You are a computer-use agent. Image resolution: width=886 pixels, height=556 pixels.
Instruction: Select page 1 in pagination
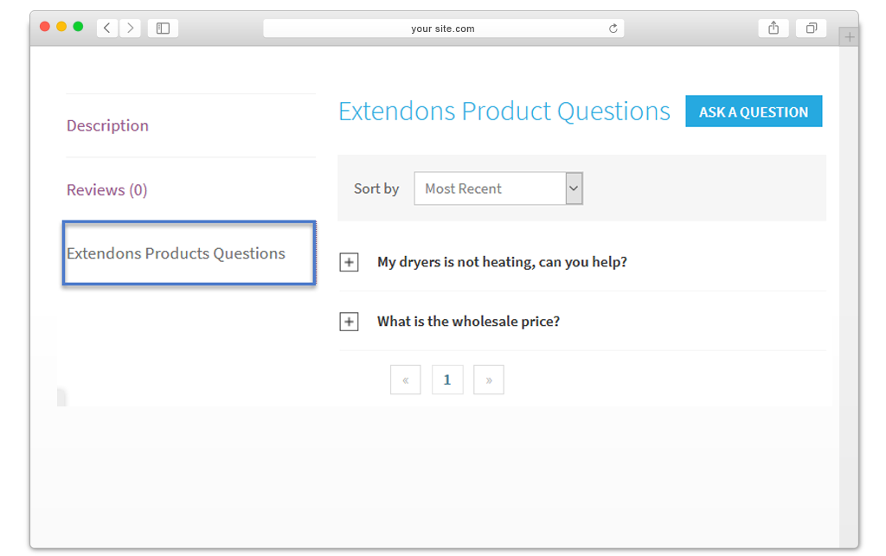tap(447, 380)
